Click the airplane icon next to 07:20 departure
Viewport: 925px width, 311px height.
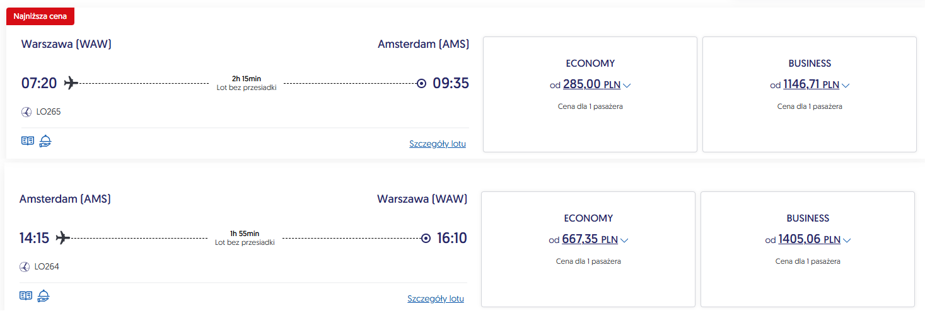(71, 83)
